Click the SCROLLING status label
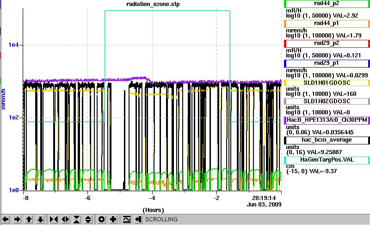This screenshot has width=370, height=225. point(161,219)
